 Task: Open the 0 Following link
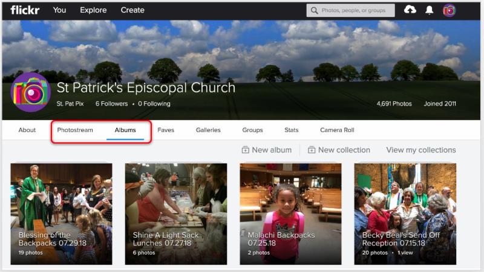point(154,104)
